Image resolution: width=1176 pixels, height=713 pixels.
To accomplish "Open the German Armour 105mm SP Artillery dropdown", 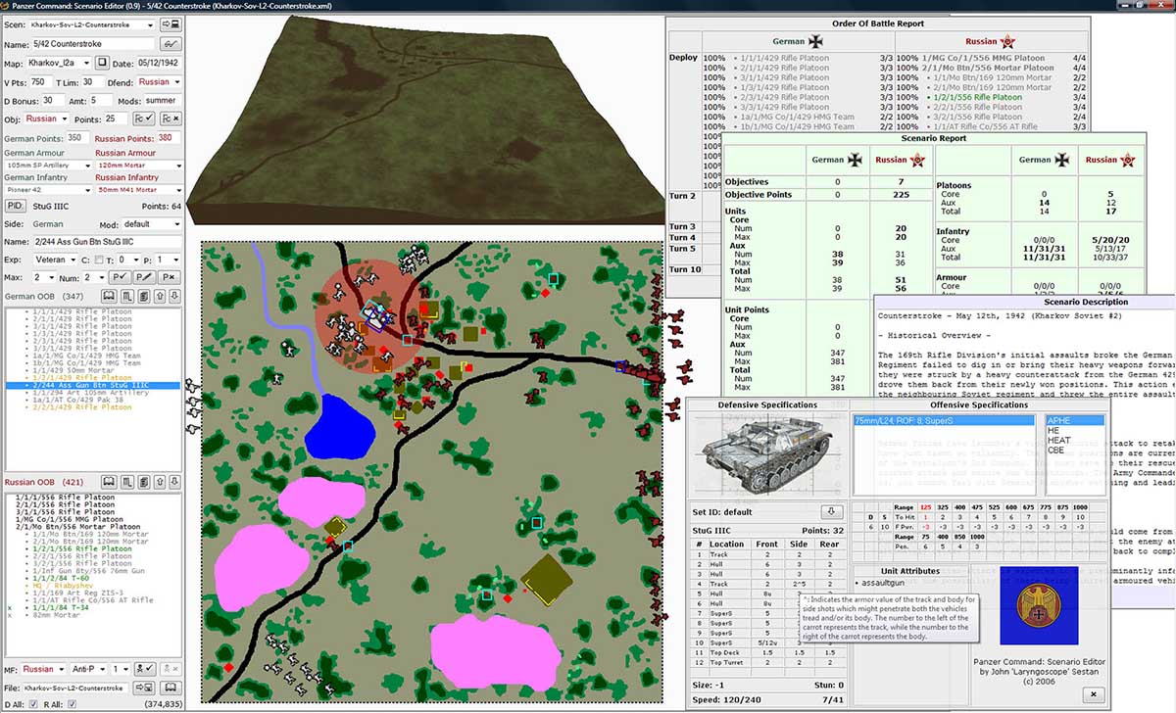I will pos(47,166).
